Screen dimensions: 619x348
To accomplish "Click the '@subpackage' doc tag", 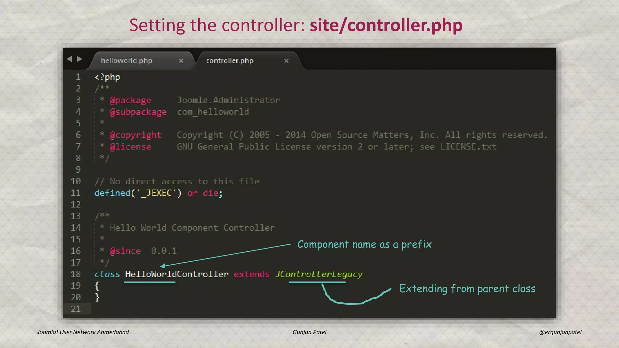I will point(138,112).
